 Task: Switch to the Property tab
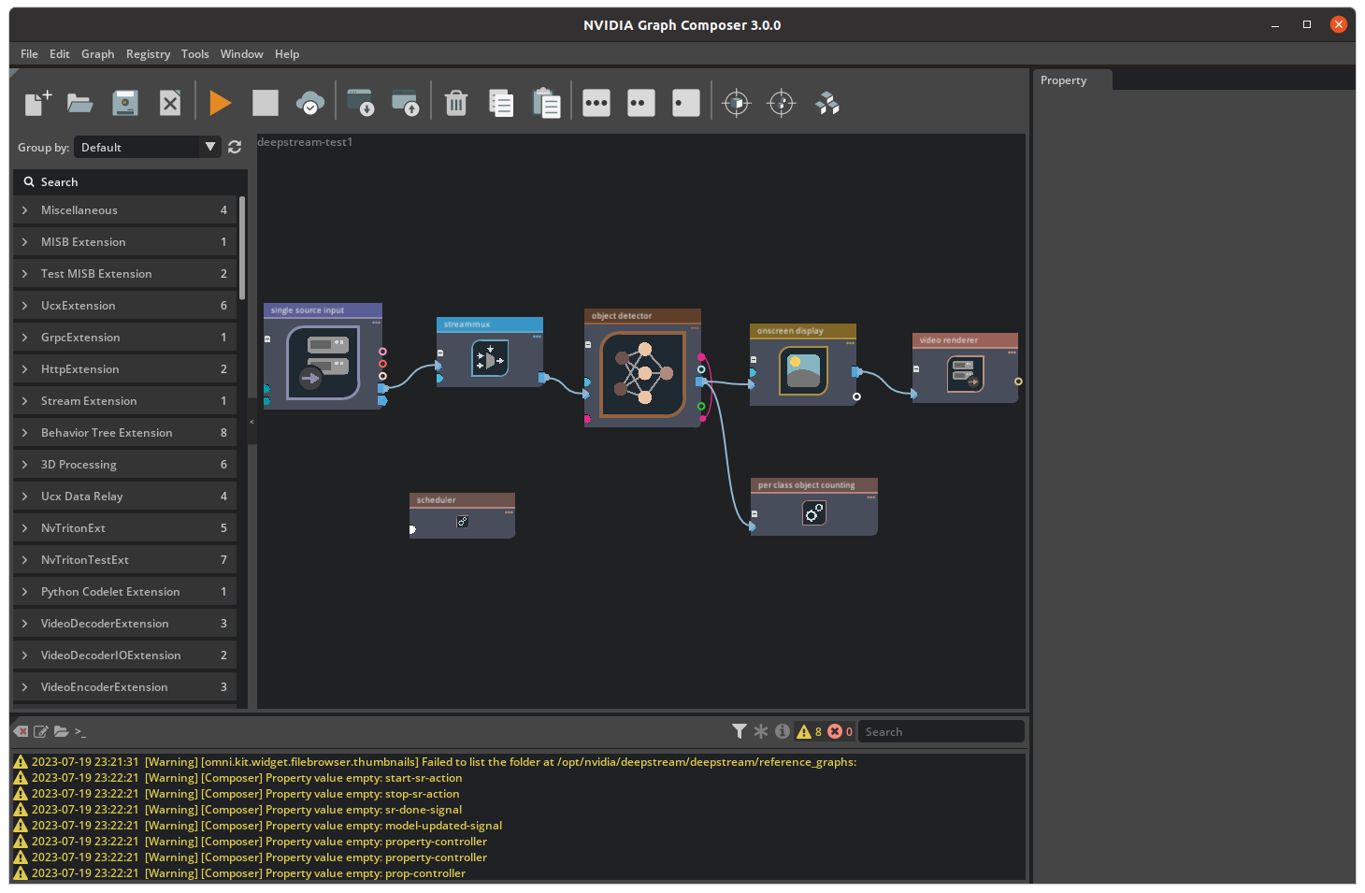tap(1072, 80)
